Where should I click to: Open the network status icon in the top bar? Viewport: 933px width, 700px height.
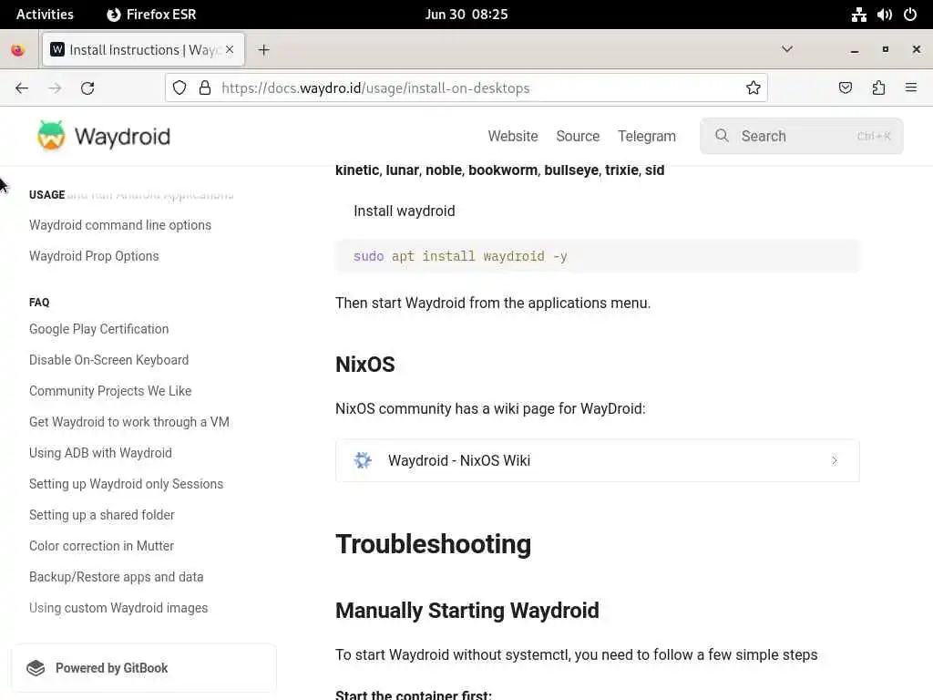[858, 15]
